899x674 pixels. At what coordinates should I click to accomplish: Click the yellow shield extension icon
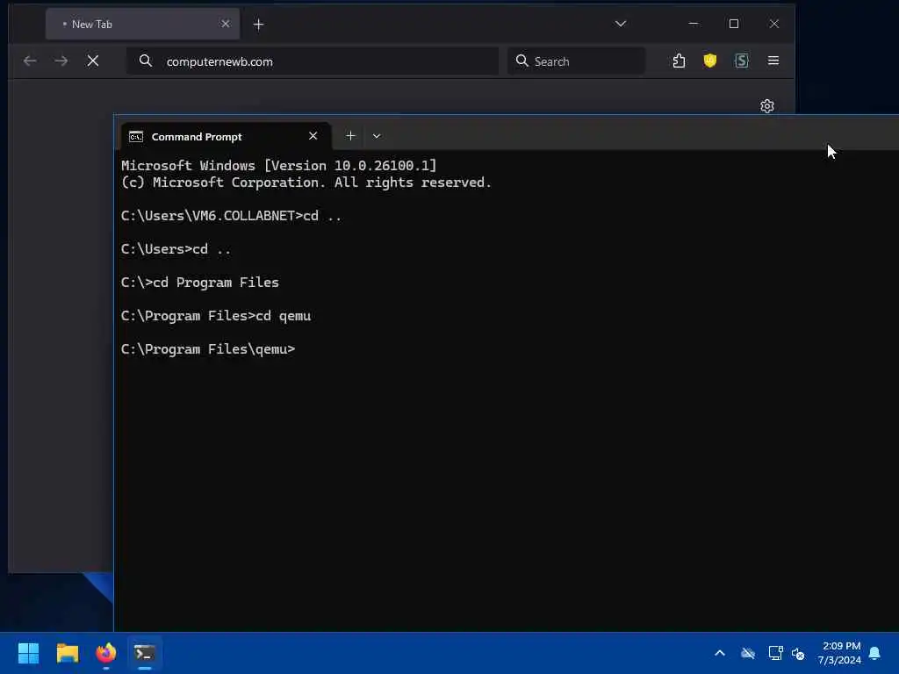pos(709,61)
